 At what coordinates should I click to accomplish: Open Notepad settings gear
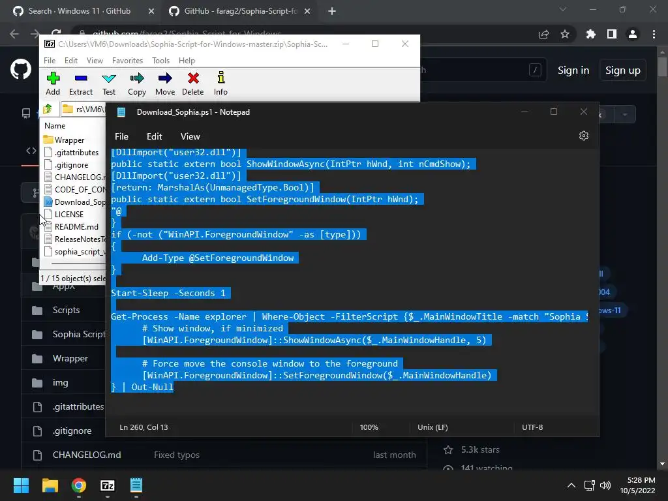(584, 136)
